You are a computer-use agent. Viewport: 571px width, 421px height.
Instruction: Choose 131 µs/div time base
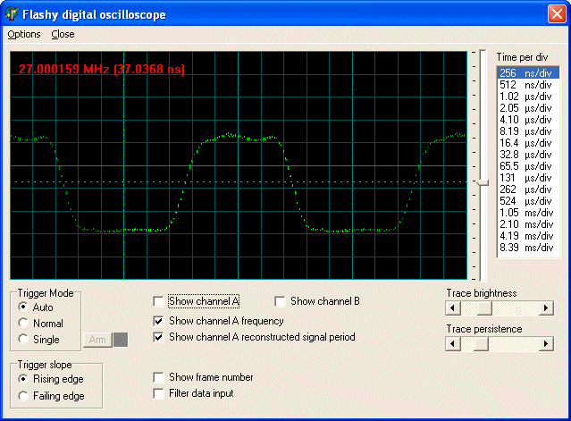528,178
